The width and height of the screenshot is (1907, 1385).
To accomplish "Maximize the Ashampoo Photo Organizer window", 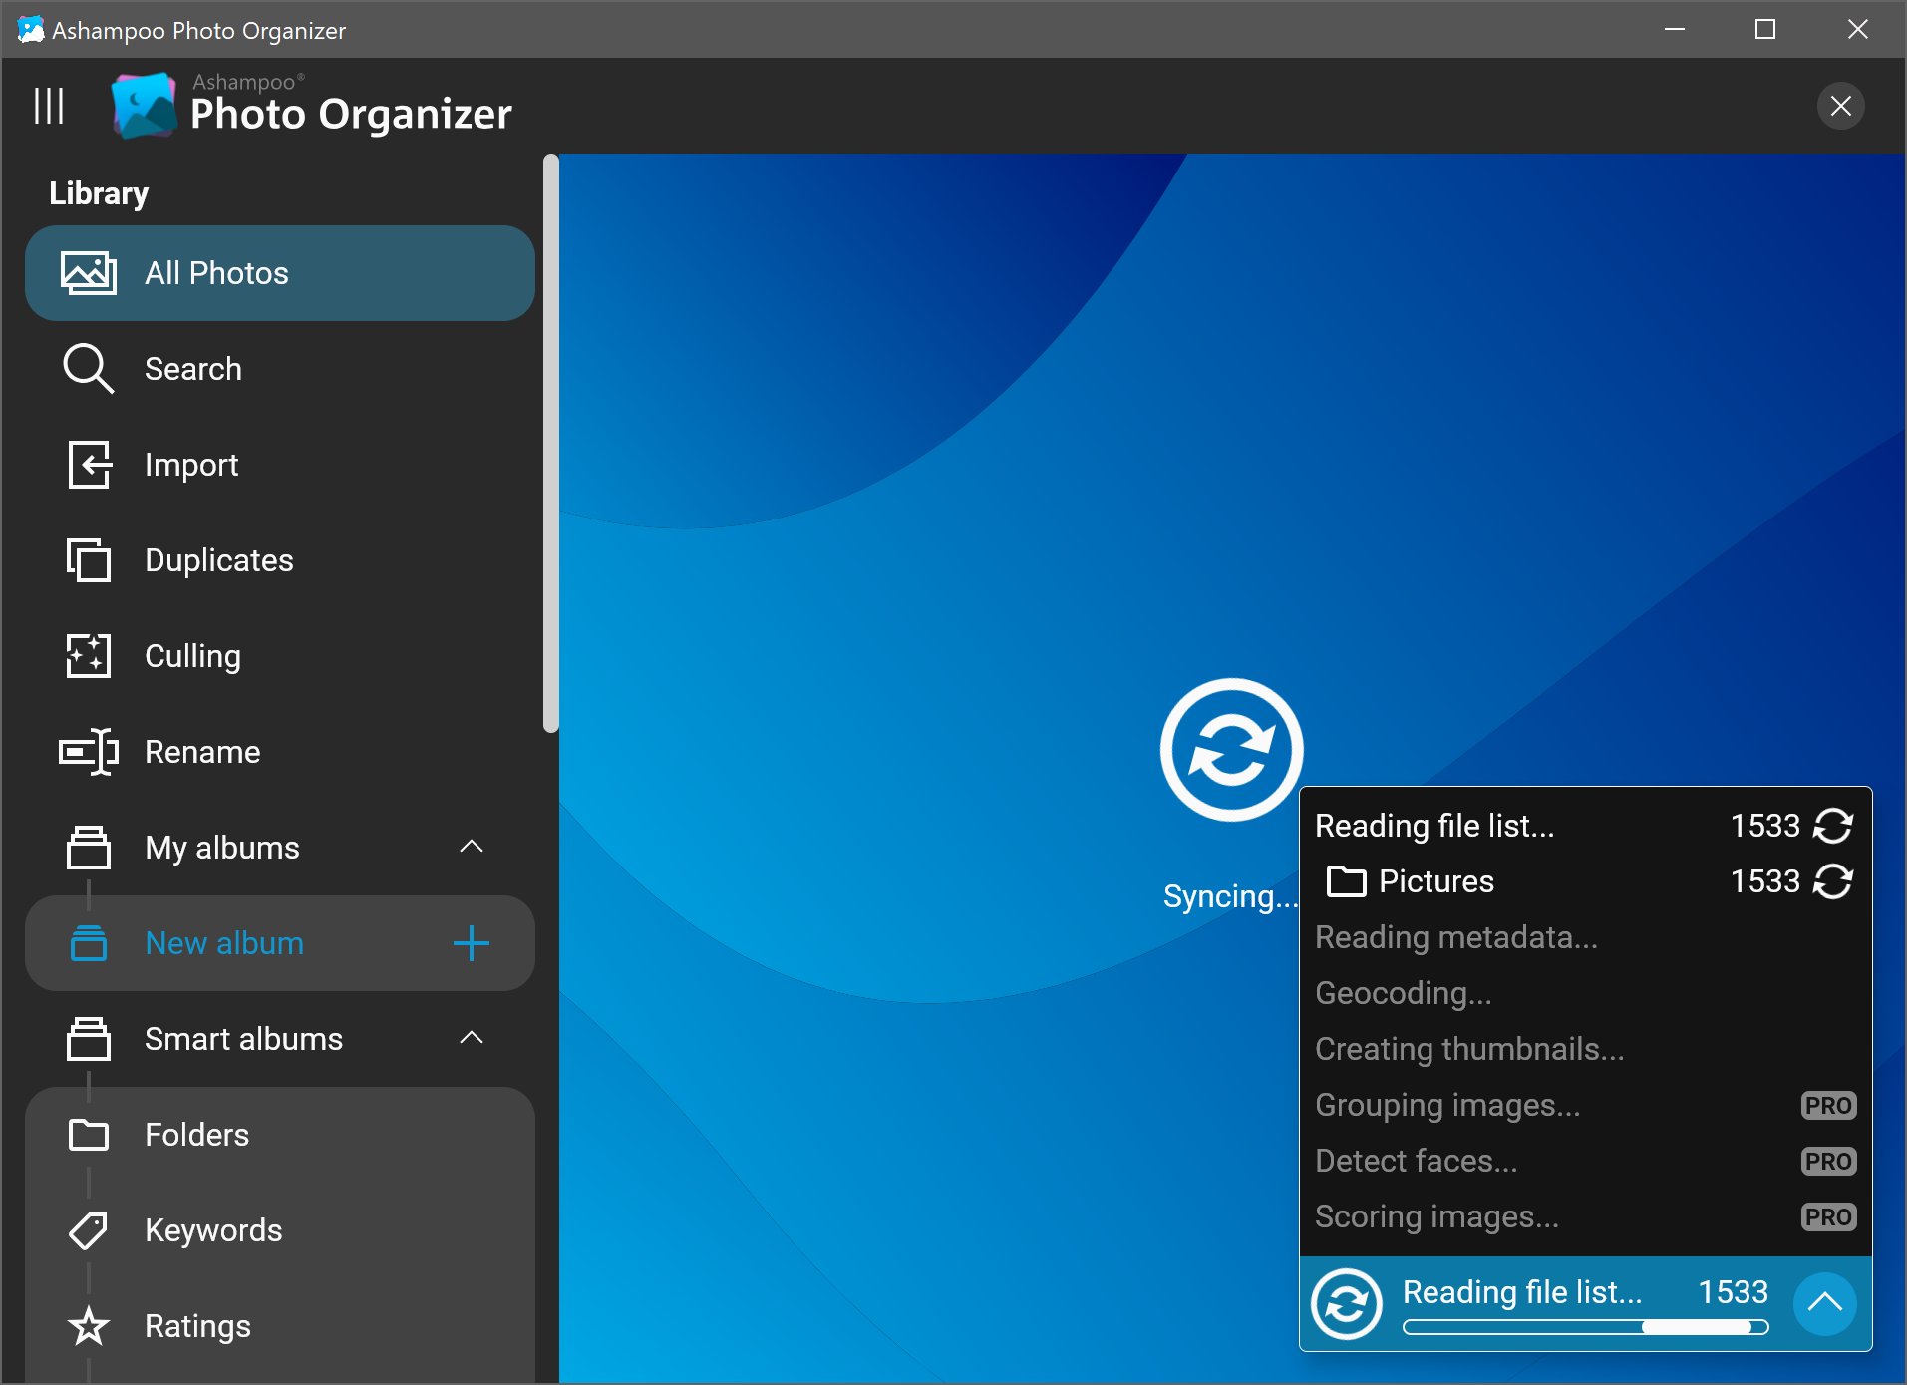I will click(1765, 29).
